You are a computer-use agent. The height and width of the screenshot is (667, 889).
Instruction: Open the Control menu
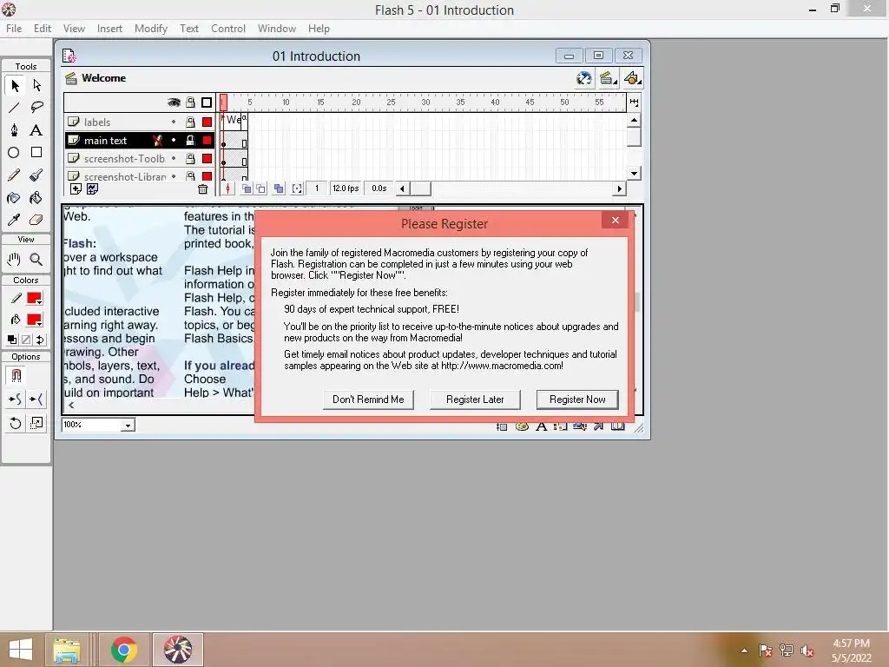228,29
